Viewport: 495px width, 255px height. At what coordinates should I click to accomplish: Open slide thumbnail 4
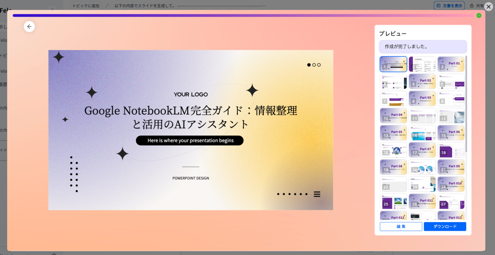point(394,81)
